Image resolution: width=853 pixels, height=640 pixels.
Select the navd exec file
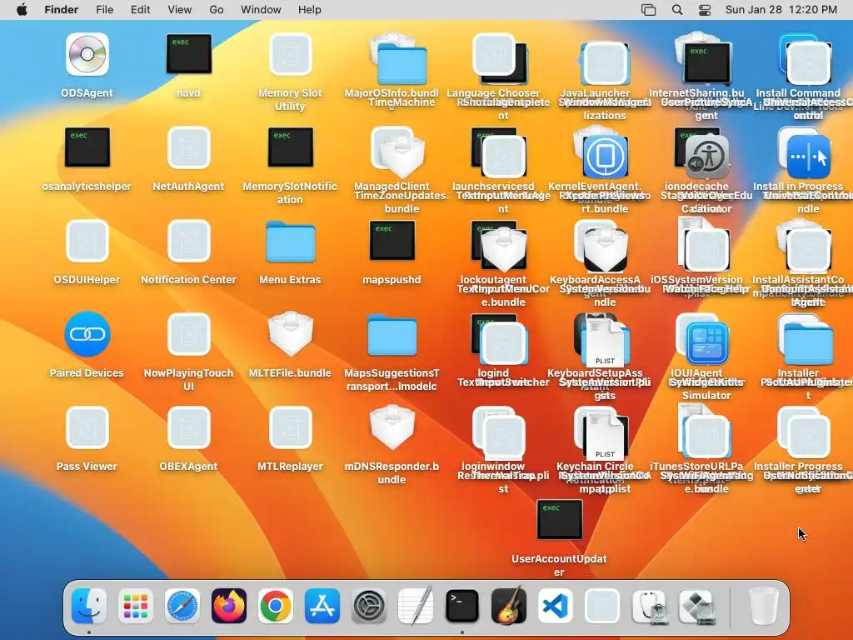tap(189, 54)
